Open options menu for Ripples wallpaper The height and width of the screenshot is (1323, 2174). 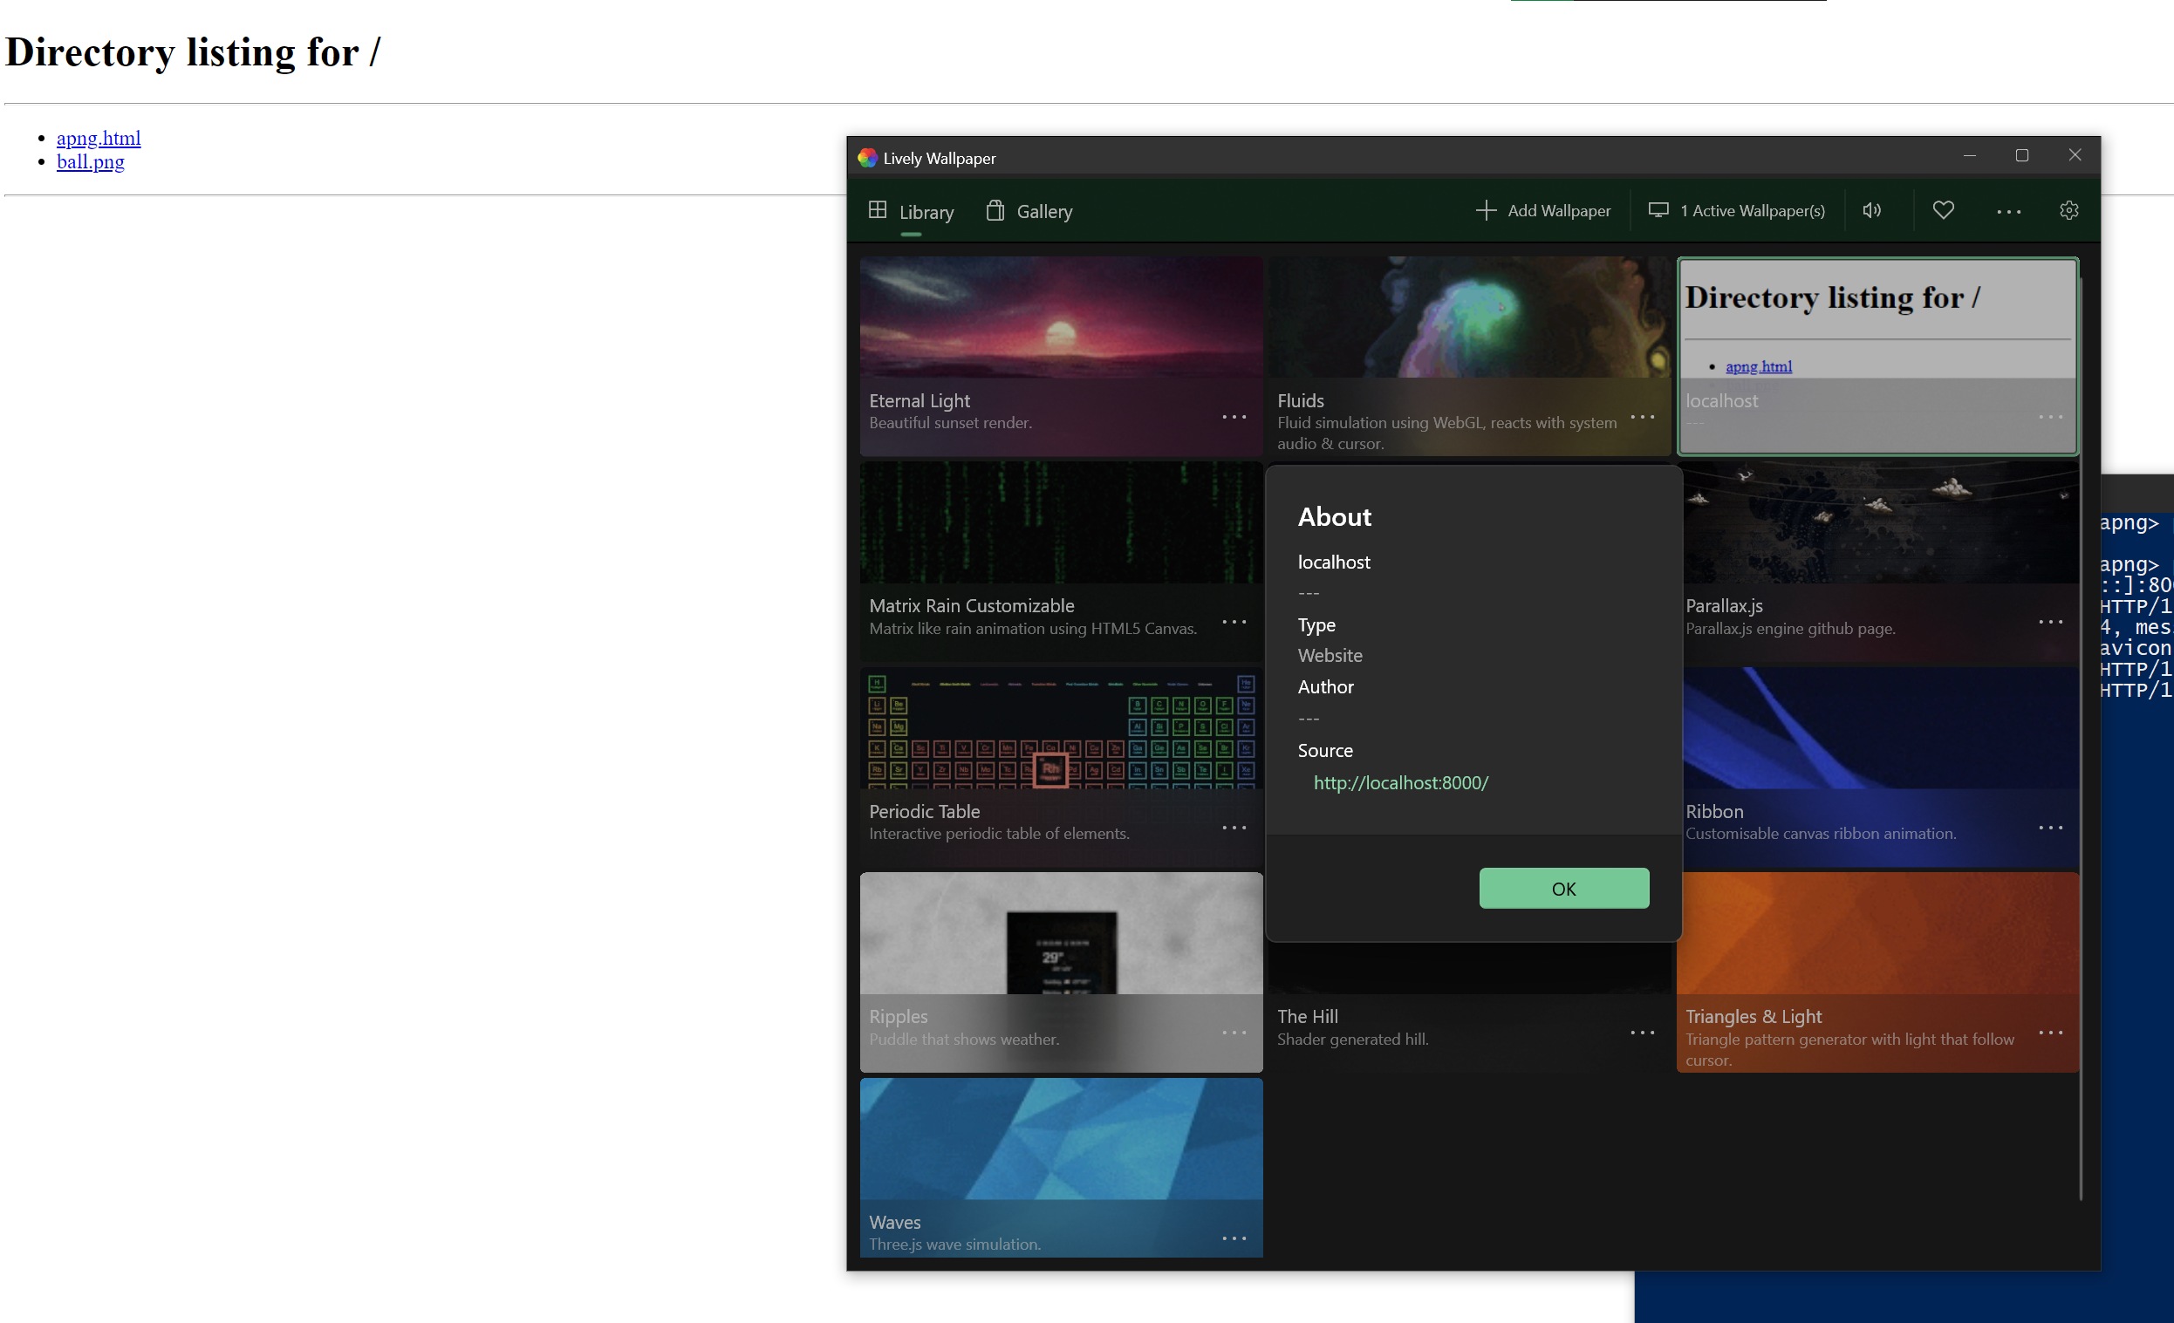tap(1234, 1033)
